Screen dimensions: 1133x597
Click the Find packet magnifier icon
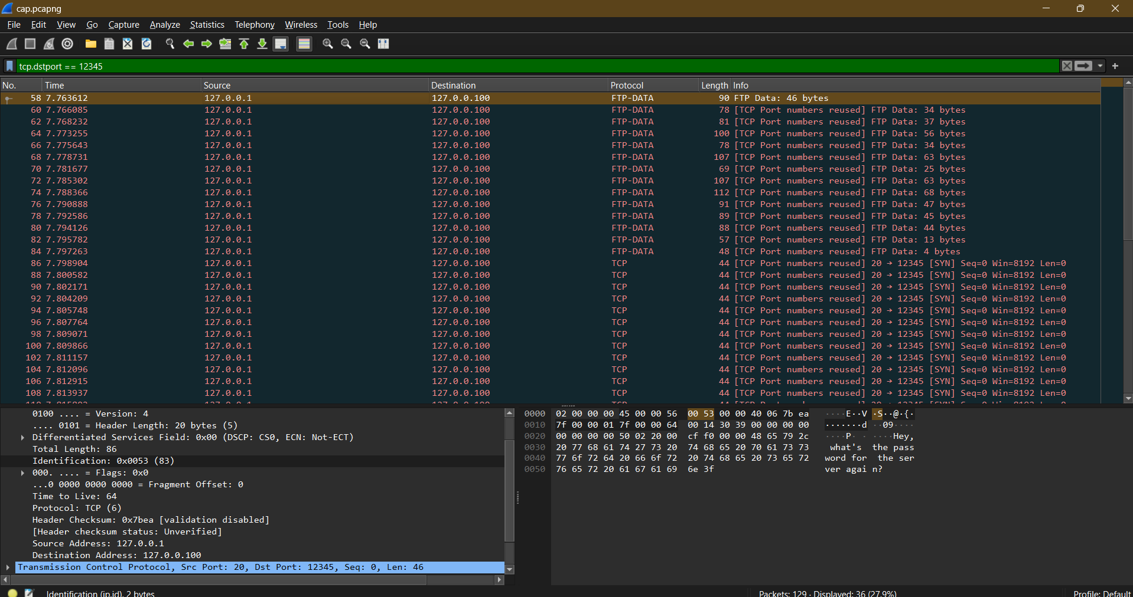(170, 44)
